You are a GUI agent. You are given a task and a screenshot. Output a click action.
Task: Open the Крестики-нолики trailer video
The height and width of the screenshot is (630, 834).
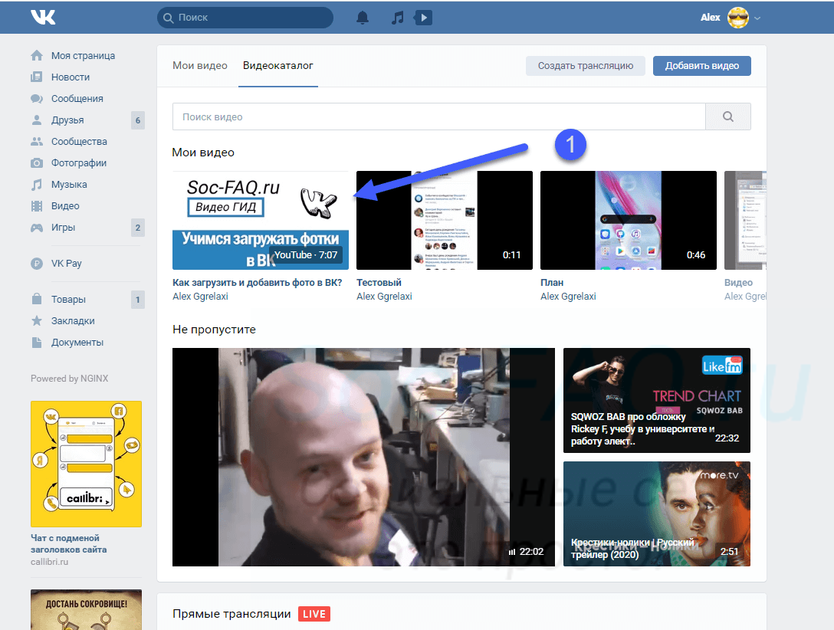[x=657, y=514]
